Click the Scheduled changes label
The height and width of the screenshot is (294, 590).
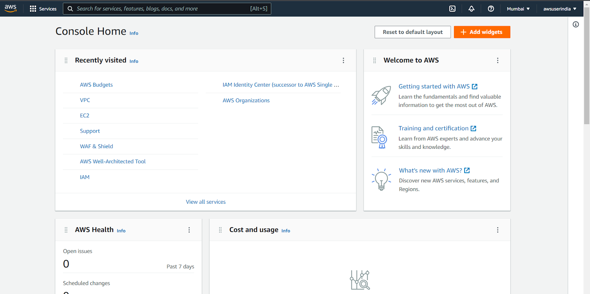coord(86,283)
